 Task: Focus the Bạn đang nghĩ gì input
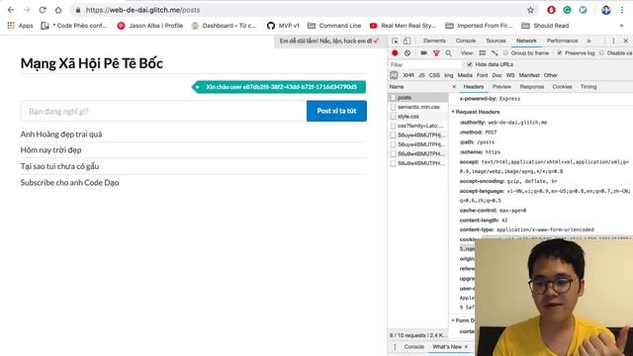163,111
